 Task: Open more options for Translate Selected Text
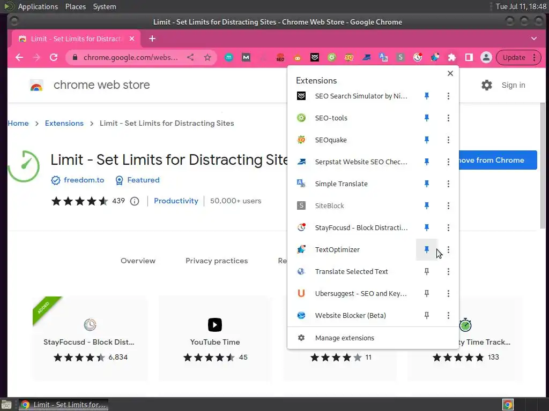coord(448,271)
